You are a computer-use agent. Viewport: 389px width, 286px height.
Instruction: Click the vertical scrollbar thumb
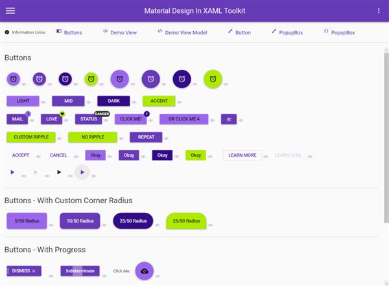[386, 137]
